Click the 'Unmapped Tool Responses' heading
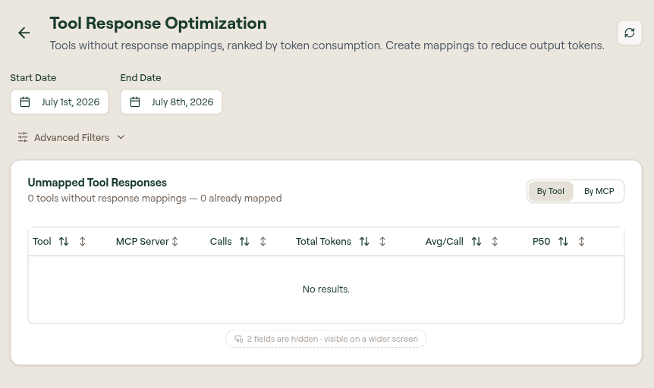Screen dimensions: 654x388 pyautogui.click(x=97, y=183)
